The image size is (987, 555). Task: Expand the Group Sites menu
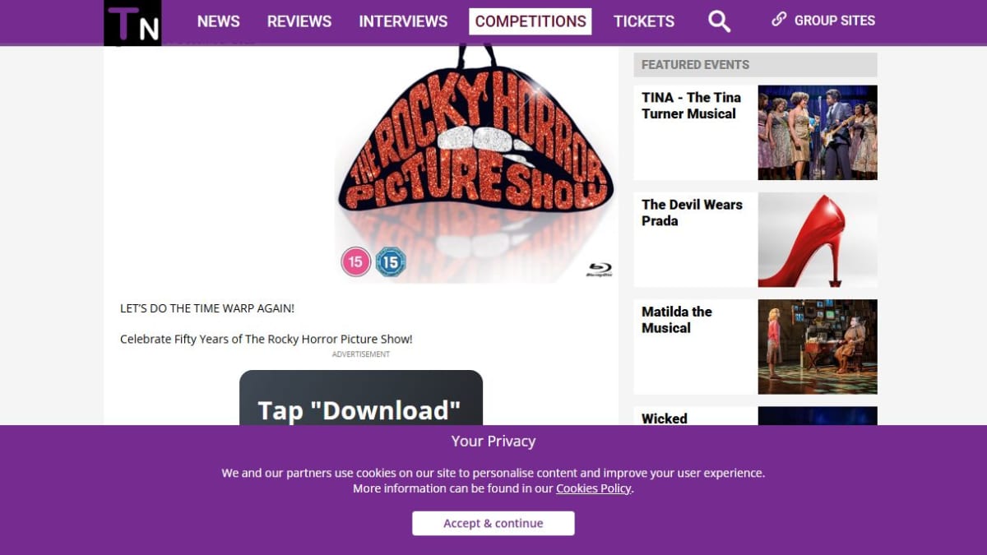pyautogui.click(x=823, y=21)
